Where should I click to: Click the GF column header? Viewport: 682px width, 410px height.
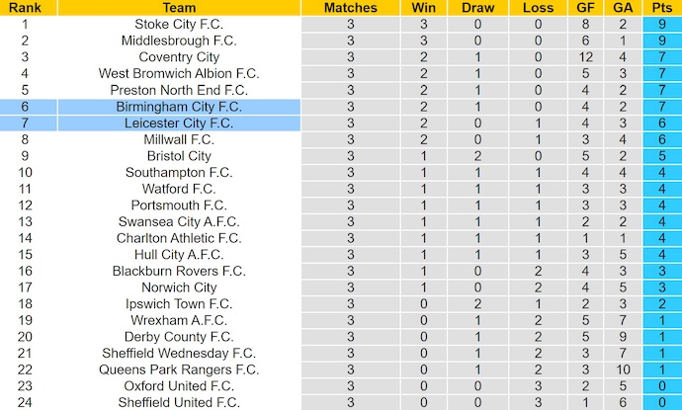coord(587,7)
